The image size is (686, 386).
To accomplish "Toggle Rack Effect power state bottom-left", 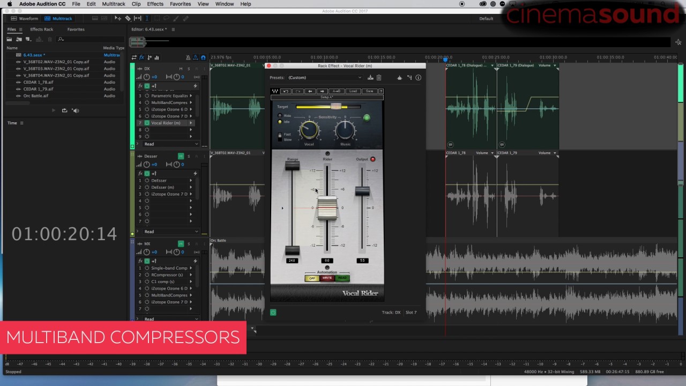I will point(273,313).
